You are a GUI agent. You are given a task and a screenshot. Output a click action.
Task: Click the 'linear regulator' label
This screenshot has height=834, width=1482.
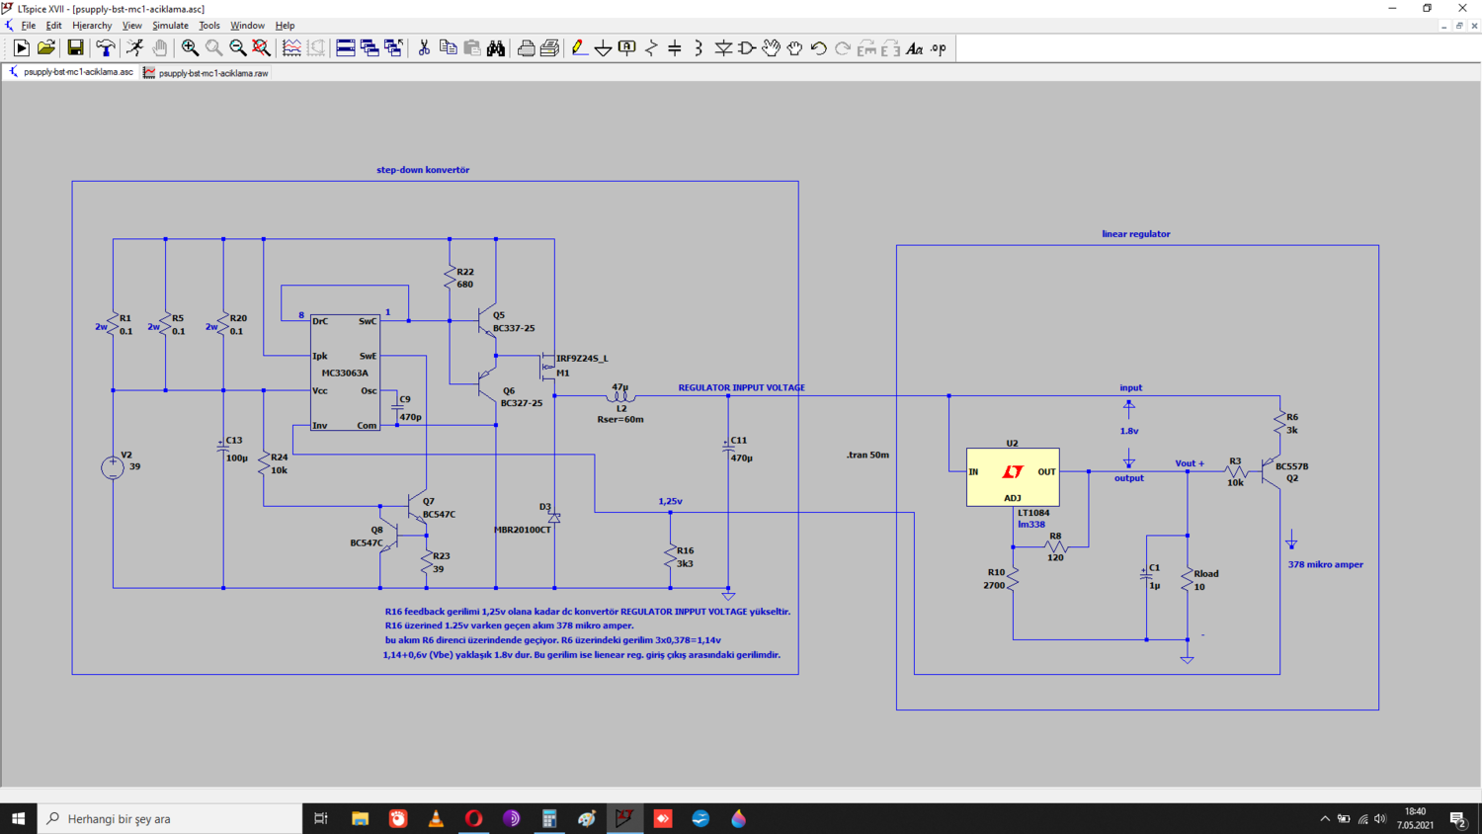(1136, 234)
